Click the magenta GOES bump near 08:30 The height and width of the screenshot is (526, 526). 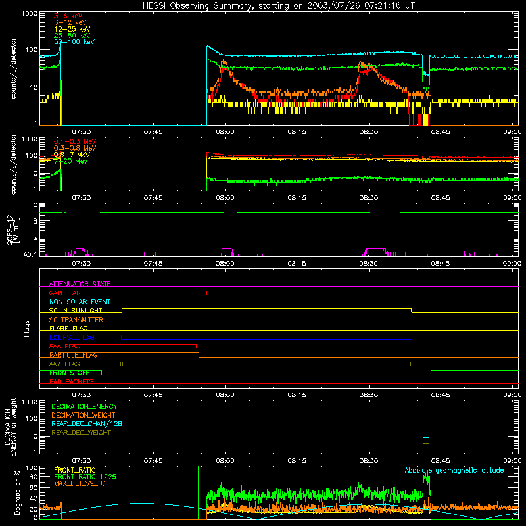(x=375, y=252)
